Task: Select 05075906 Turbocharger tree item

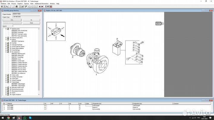Action: tap(22, 86)
